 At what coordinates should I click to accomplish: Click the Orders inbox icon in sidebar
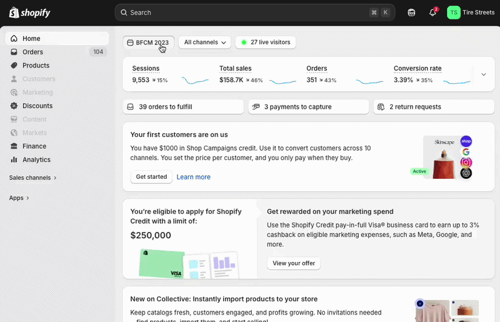[x=14, y=52]
